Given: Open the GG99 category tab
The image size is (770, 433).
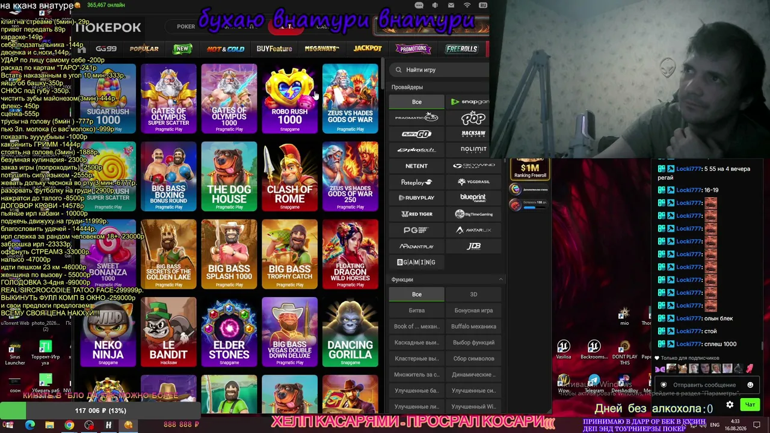Looking at the screenshot, I should 106,49.
